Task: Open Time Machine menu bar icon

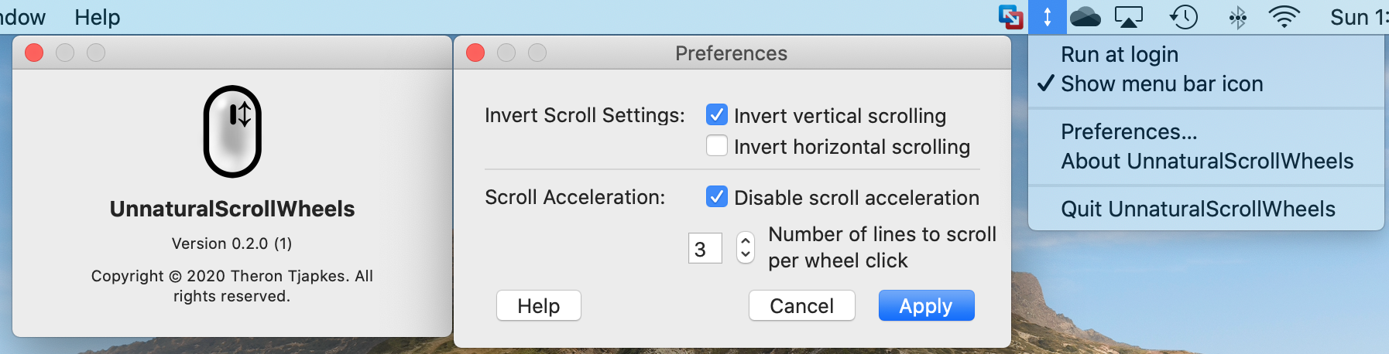Action: pyautogui.click(x=1183, y=17)
